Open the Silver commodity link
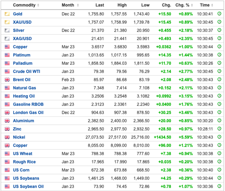The width and height of the screenshot is (225, 191). [x=19, y=30]
